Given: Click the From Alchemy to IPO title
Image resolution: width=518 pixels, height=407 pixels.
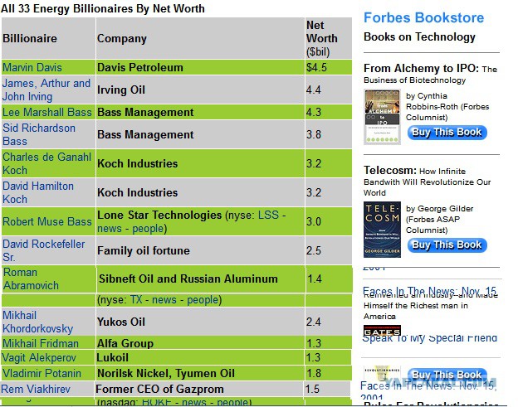Looking at the screenshot, I should 421,68.
